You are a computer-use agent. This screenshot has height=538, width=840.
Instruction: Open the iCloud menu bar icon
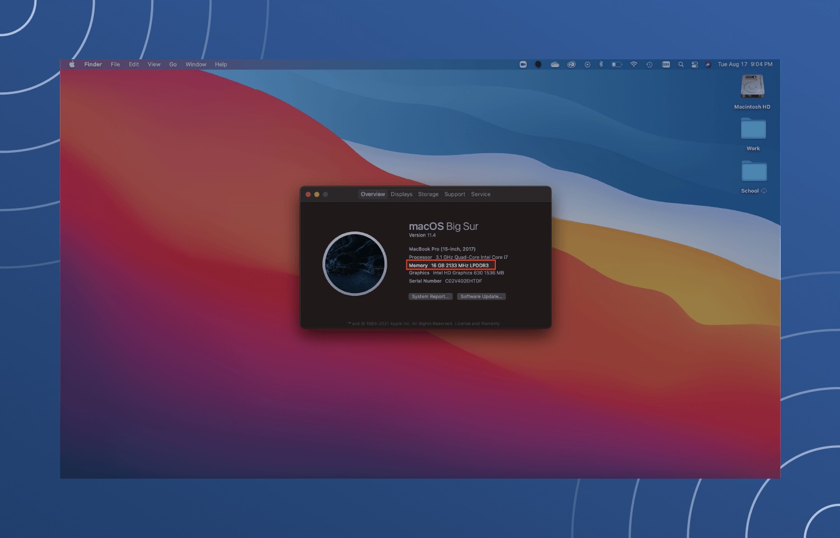click(x=555, y=64)
